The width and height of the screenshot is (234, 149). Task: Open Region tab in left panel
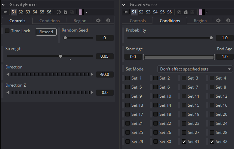pyautogui.click(x=80, y=21)
